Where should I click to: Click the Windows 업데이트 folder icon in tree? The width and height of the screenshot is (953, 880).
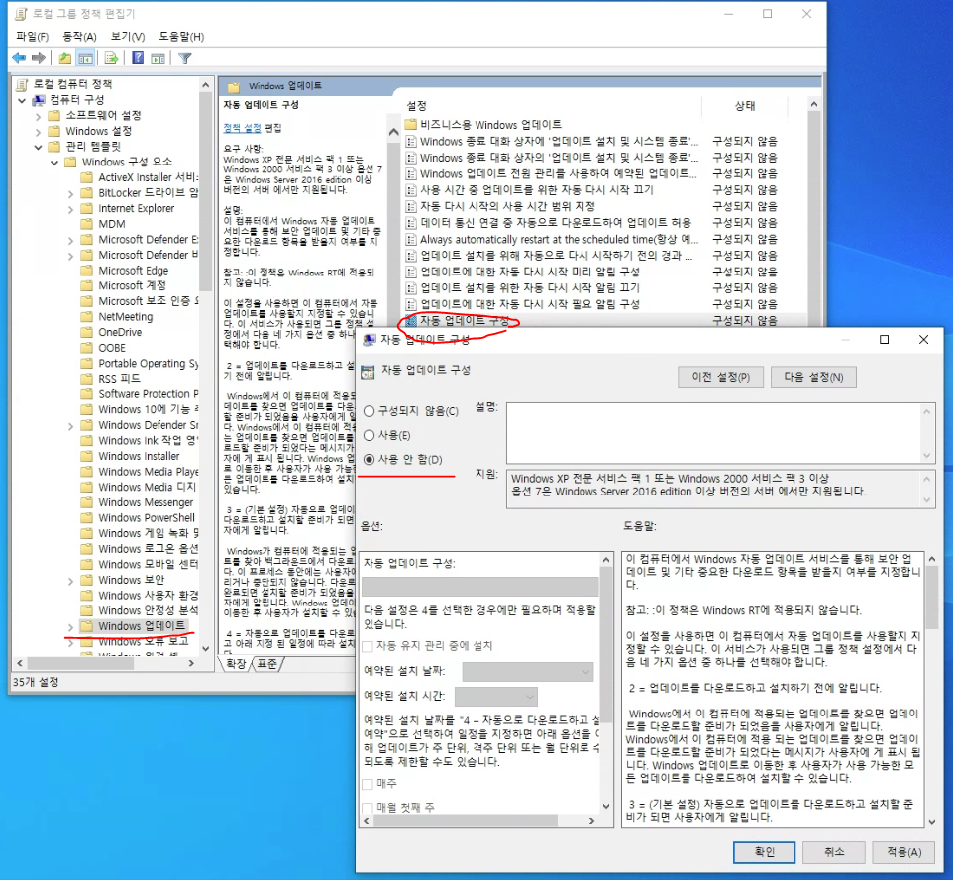(x=87, y=625)
